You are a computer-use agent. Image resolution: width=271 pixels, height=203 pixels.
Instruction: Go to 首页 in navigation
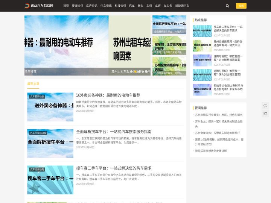(x=66, y=6)
